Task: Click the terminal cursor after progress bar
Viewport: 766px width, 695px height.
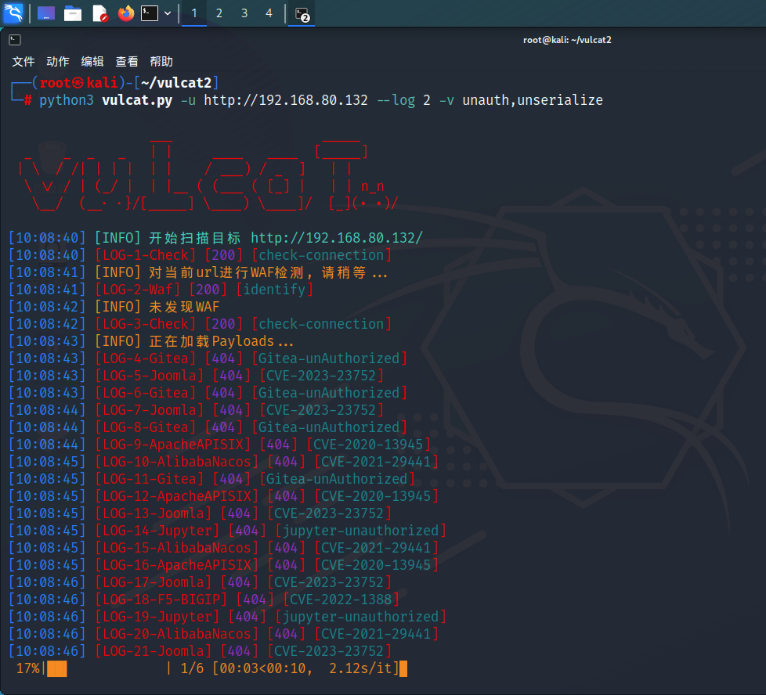Action: click(403, 668)
